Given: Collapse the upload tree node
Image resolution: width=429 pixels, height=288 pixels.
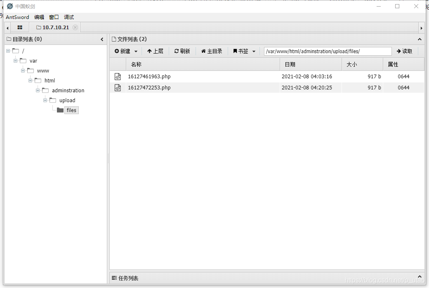Looking at the screenshot, I should click(x=45, y=100).
